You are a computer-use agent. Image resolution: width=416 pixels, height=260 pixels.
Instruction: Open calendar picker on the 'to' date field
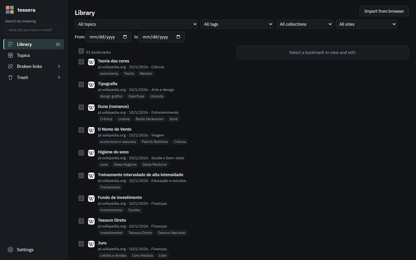pos(178,37)
